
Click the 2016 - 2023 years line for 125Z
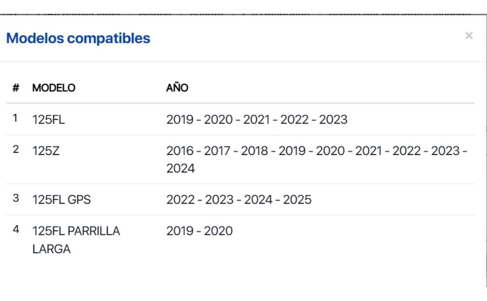[x=317, y=151]
